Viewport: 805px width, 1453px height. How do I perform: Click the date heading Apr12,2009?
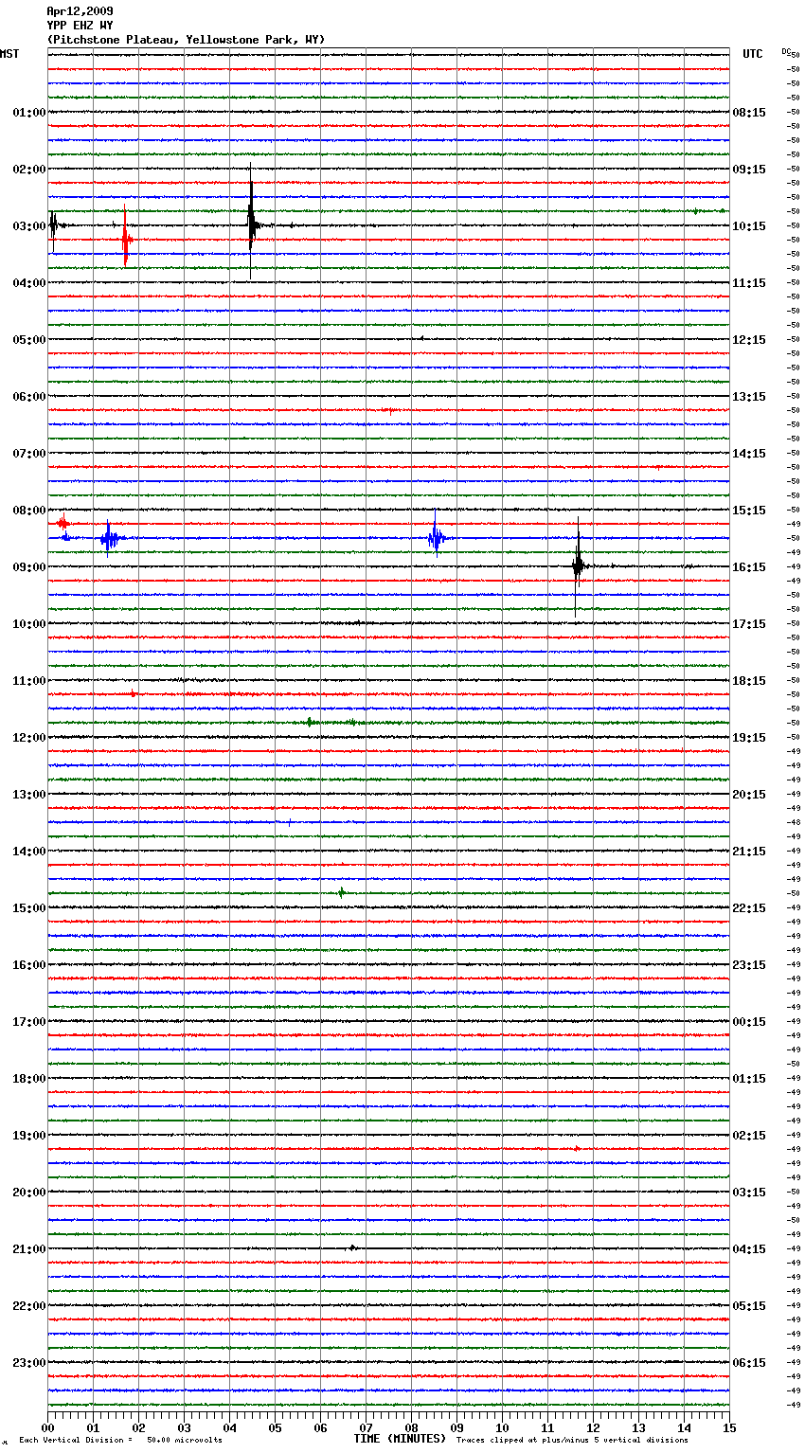(x=80, y=11)
